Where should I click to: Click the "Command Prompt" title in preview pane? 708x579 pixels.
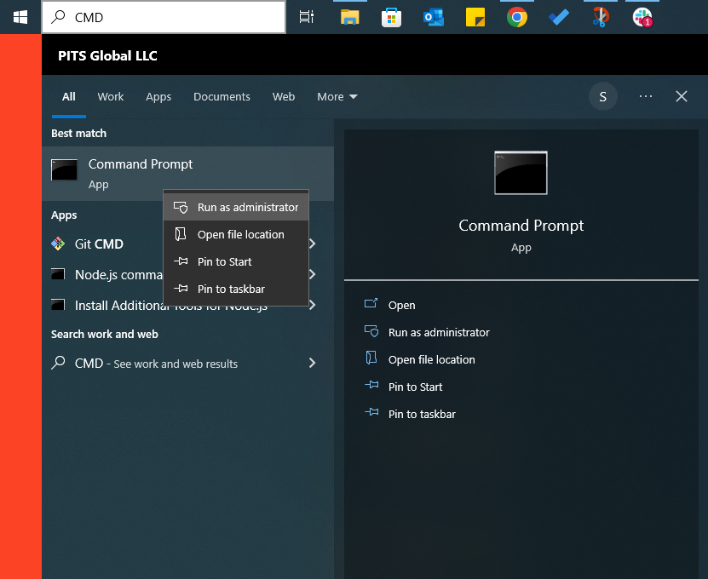click(x=521, y=225)
